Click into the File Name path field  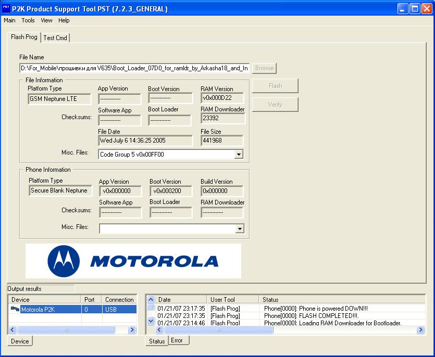134,68
